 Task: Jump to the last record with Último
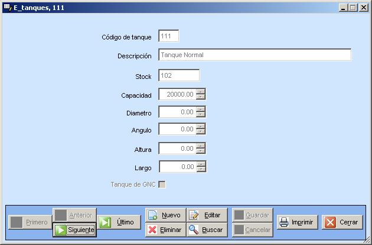coord(119,222)
